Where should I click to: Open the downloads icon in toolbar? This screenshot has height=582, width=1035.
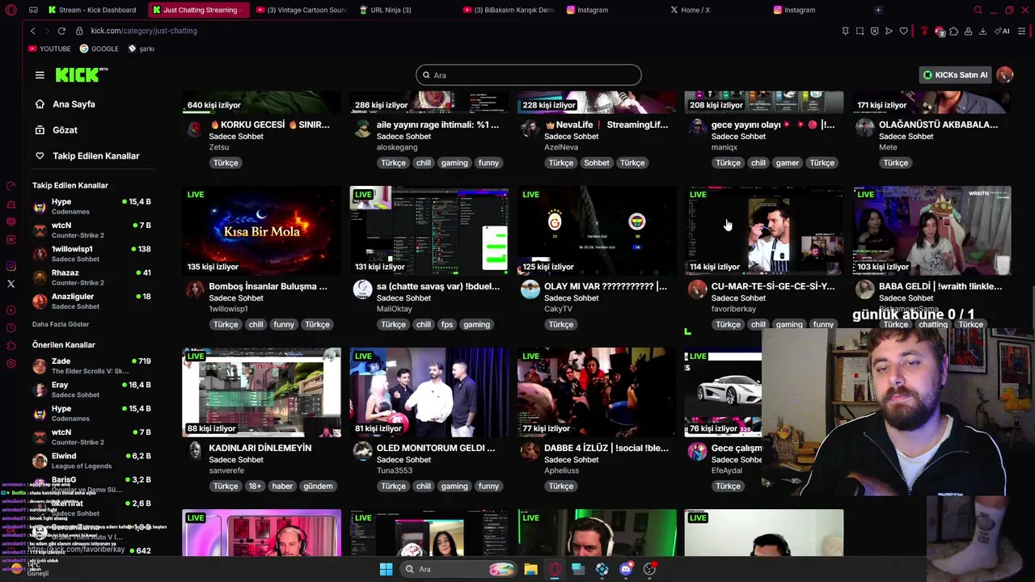982,31
